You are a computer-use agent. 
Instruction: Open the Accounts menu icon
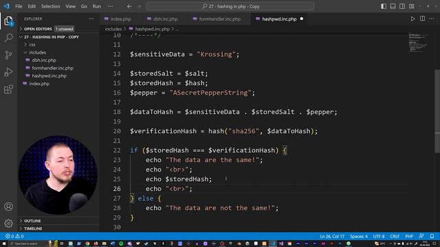point(8,207)
